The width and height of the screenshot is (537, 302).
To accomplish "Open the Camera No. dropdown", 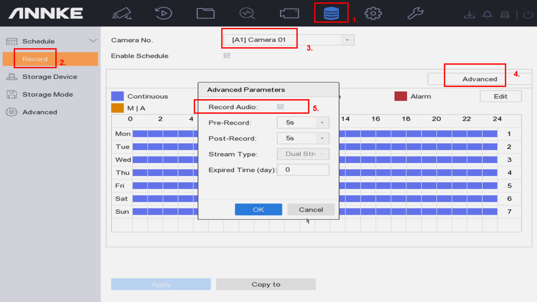I will click(x=347, y=40).
